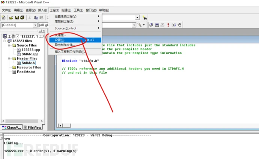Choose 增加到工程(A) submenu entry
259x159 pixels.
point(75,21)
